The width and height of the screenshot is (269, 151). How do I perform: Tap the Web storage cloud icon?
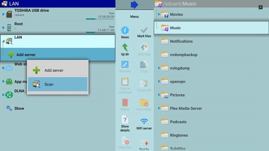(x=9, y=68)
